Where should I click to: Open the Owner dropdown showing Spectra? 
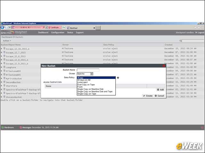pos(85,74)
